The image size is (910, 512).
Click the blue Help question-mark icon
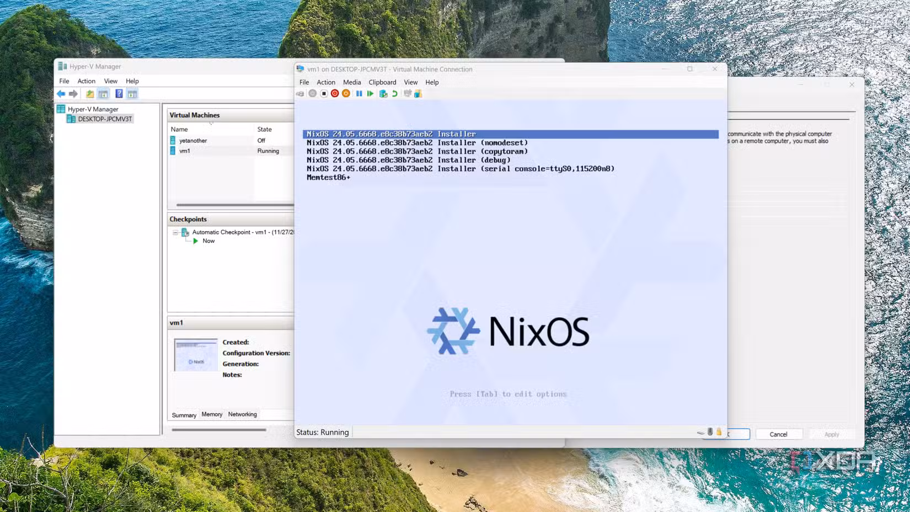point(119,94)
